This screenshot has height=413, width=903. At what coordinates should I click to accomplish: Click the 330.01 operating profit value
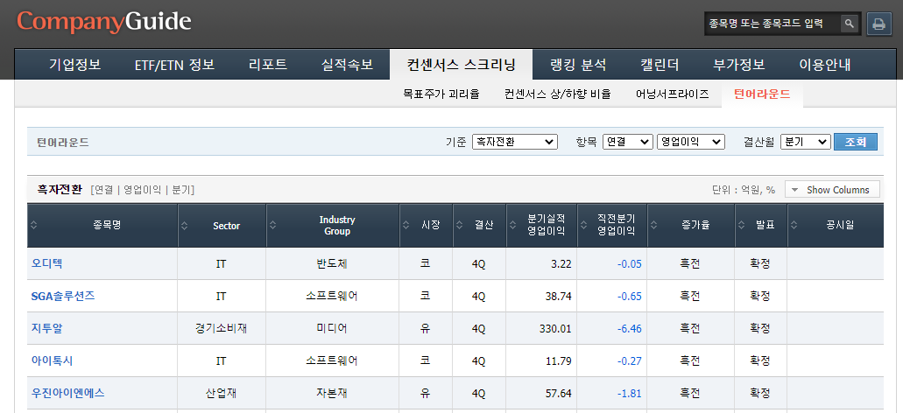pyautogui.click(x=555, y=329)
